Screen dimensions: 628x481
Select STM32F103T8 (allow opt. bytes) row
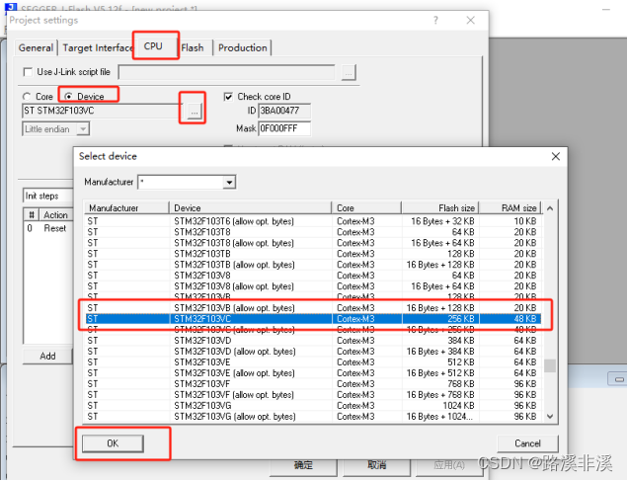point(313,243)
